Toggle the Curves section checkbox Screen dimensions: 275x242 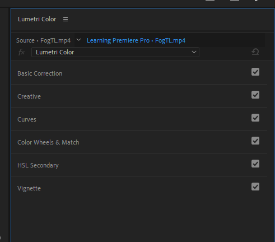255,118
